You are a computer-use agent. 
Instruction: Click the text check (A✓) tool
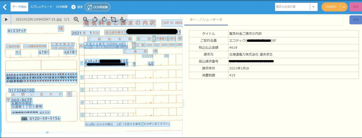122,19
